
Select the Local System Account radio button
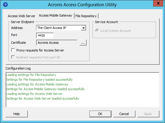(97, 30)
